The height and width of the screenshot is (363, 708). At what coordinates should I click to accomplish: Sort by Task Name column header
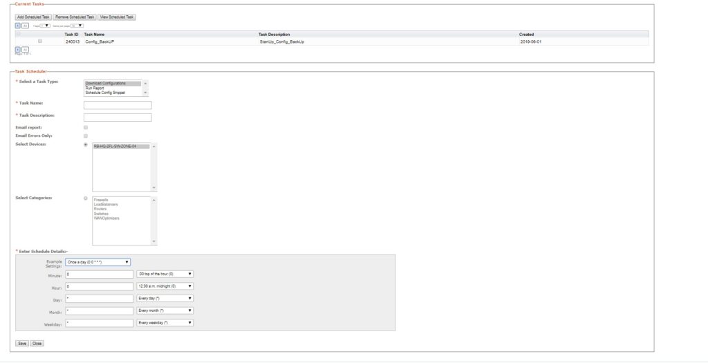coord(94,35)
